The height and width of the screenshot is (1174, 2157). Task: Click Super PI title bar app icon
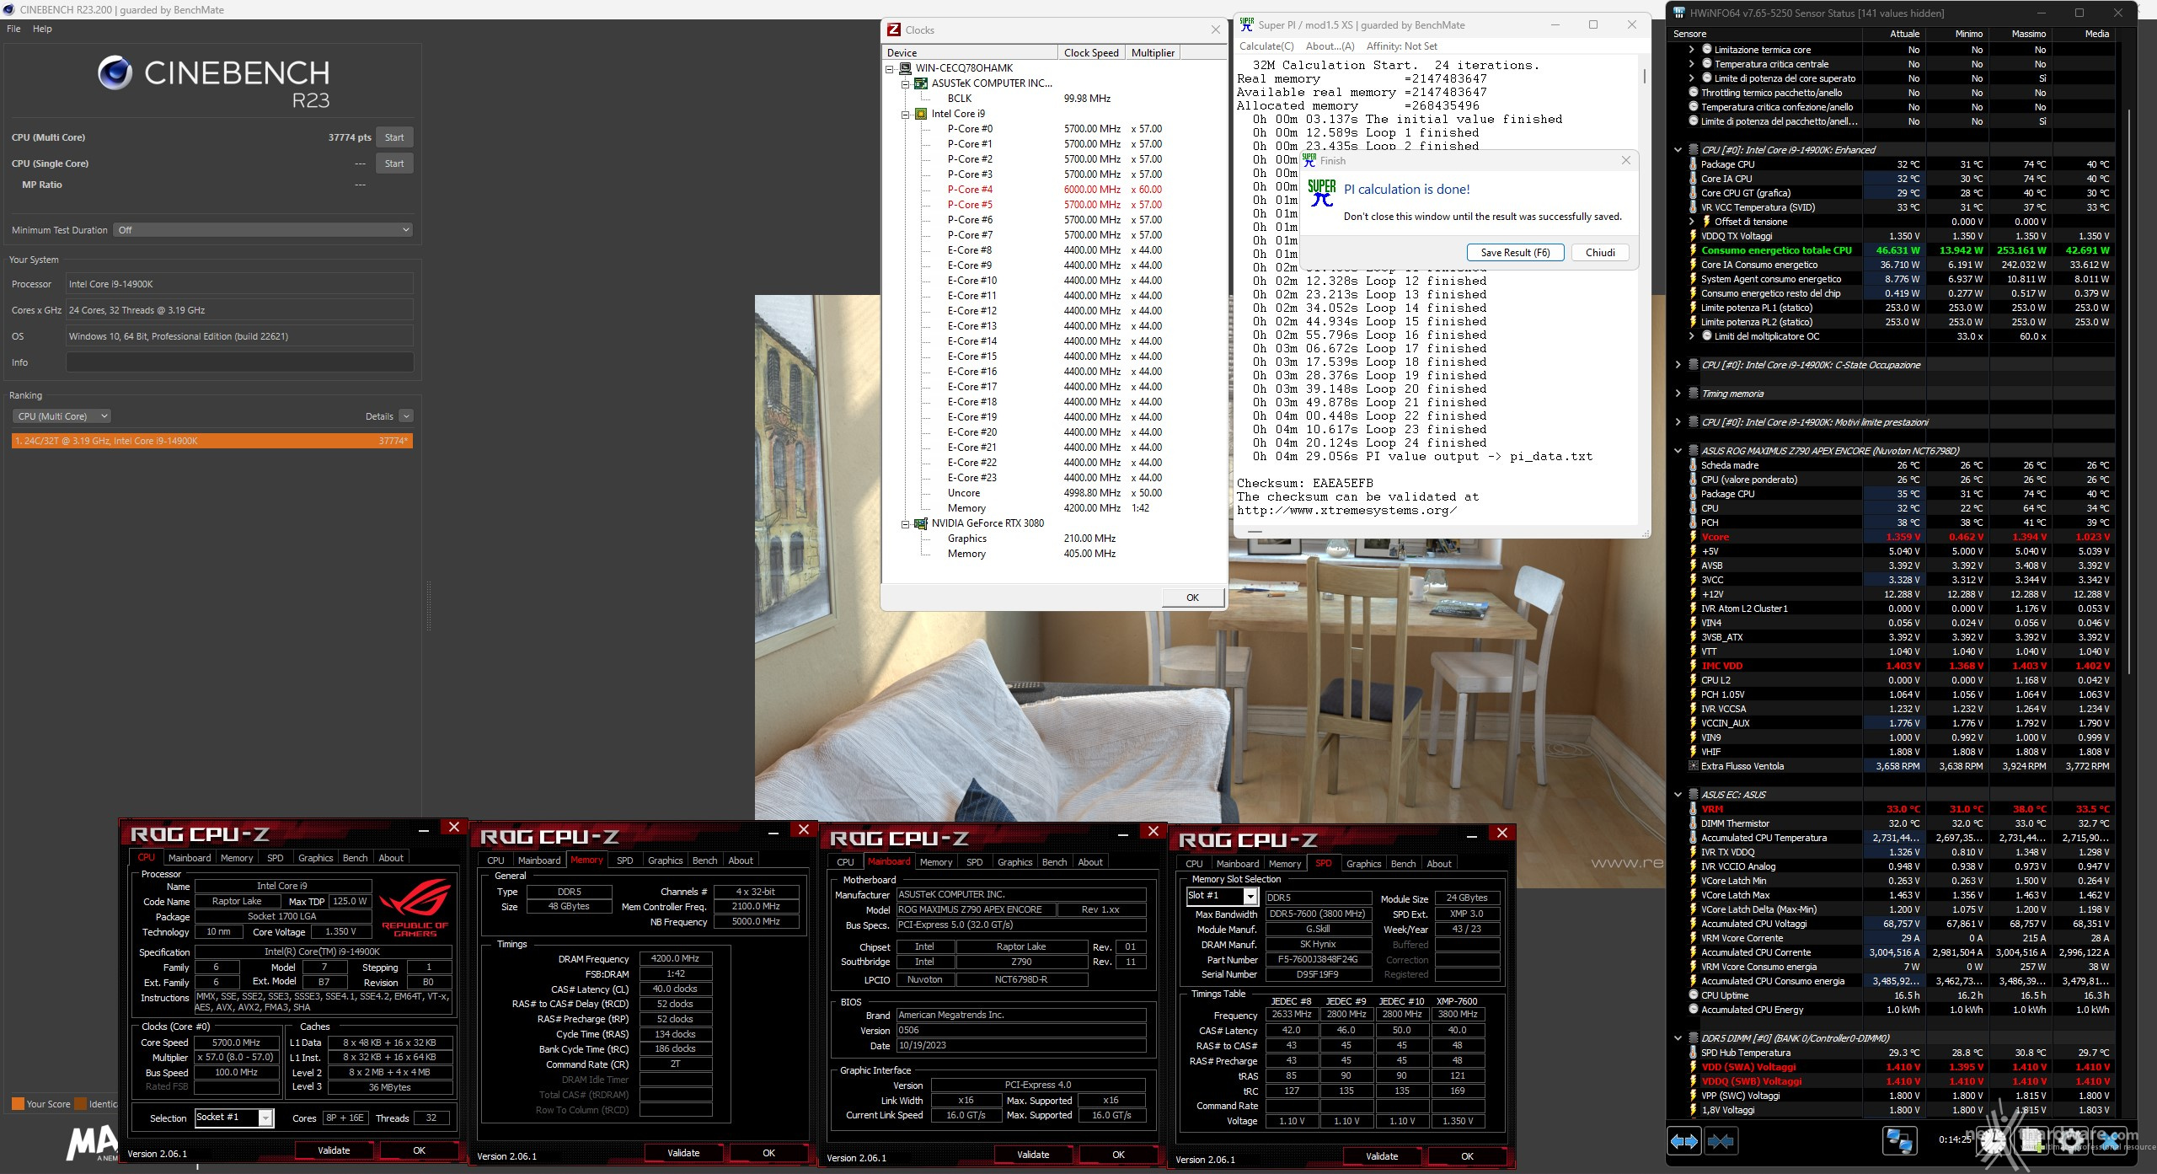pyautogui.click(x=1247, y=24)
